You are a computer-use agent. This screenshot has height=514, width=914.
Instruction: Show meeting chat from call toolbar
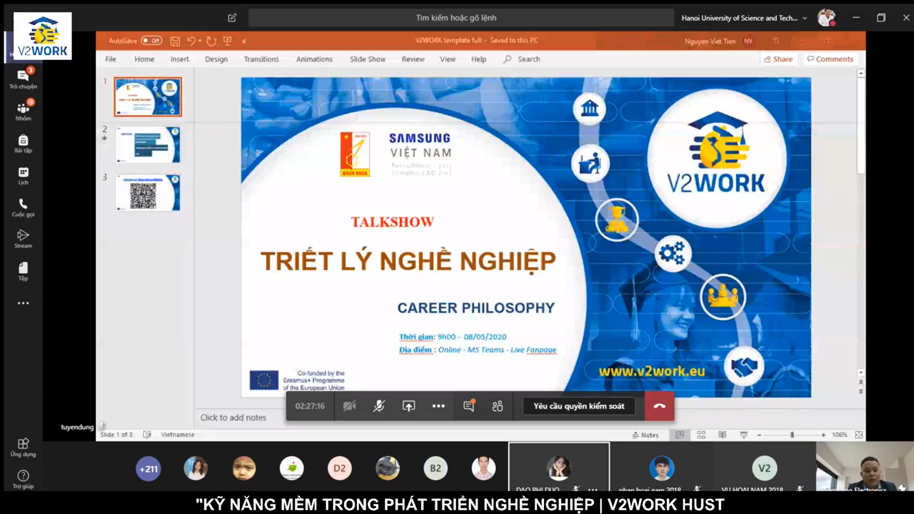[469, 406]
